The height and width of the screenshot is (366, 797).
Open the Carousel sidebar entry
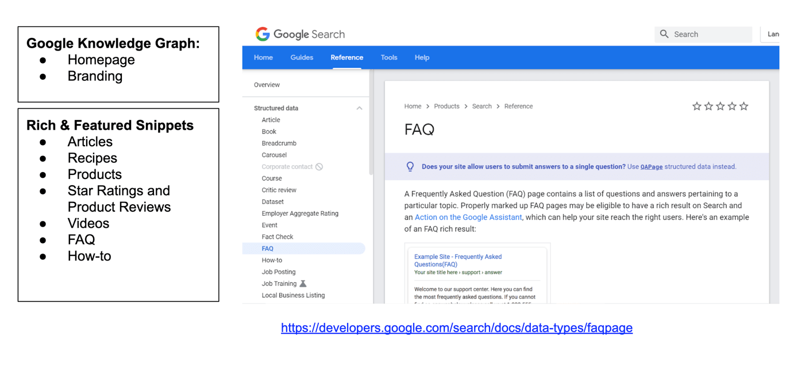274,155
